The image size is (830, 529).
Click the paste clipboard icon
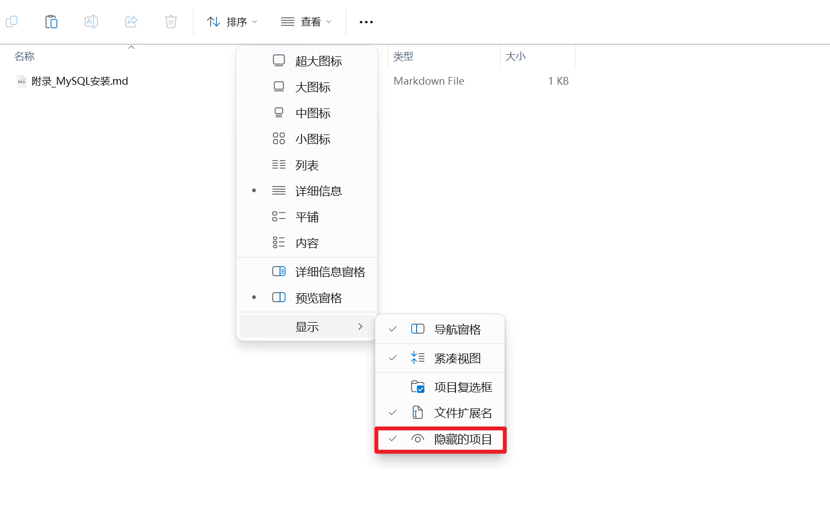pos(51,22)
